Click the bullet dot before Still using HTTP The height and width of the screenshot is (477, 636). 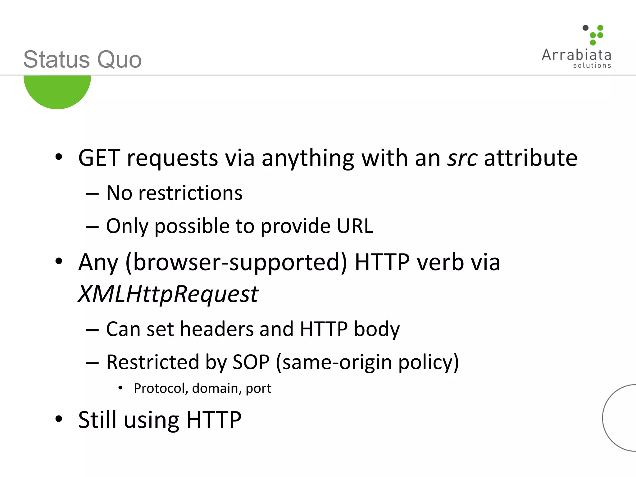point(59,419)
